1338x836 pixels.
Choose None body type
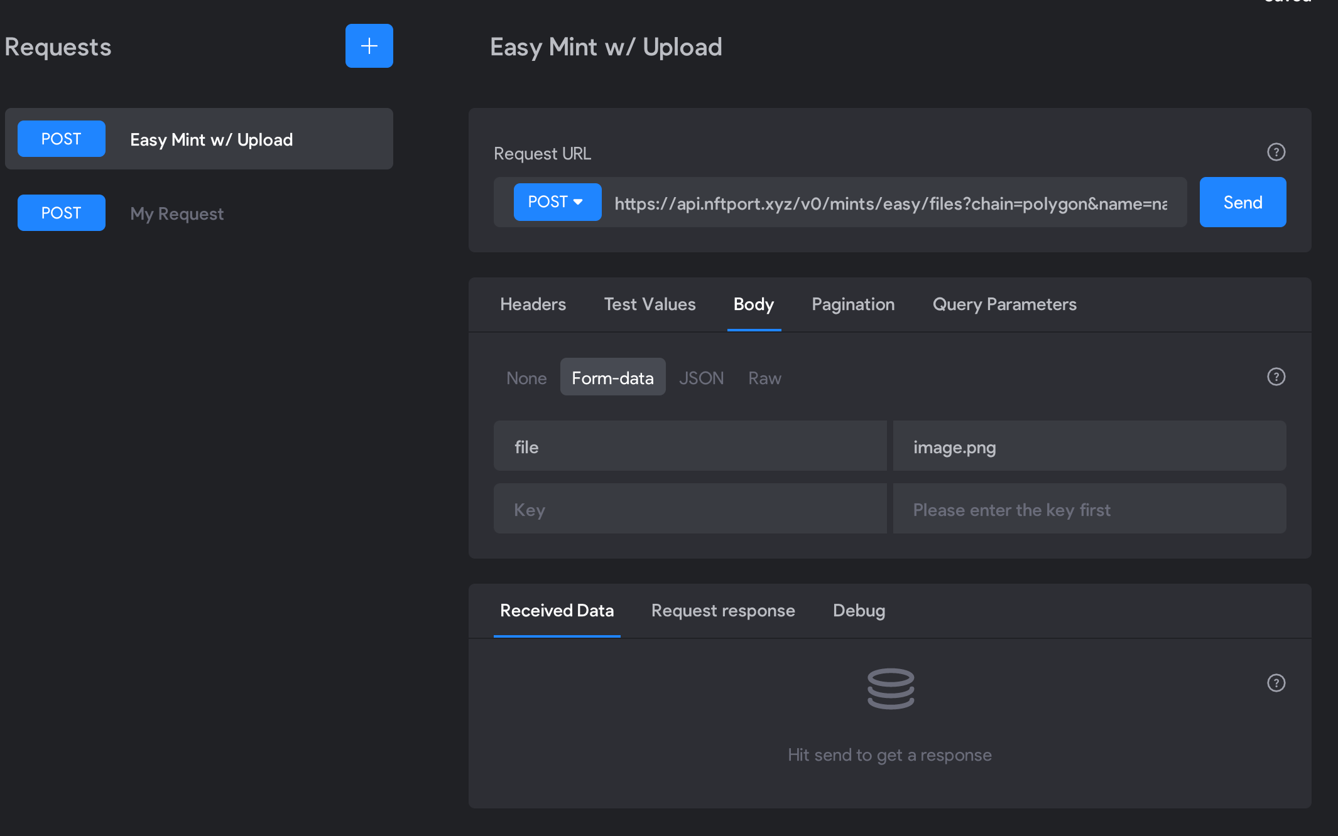tap(526, 378)
